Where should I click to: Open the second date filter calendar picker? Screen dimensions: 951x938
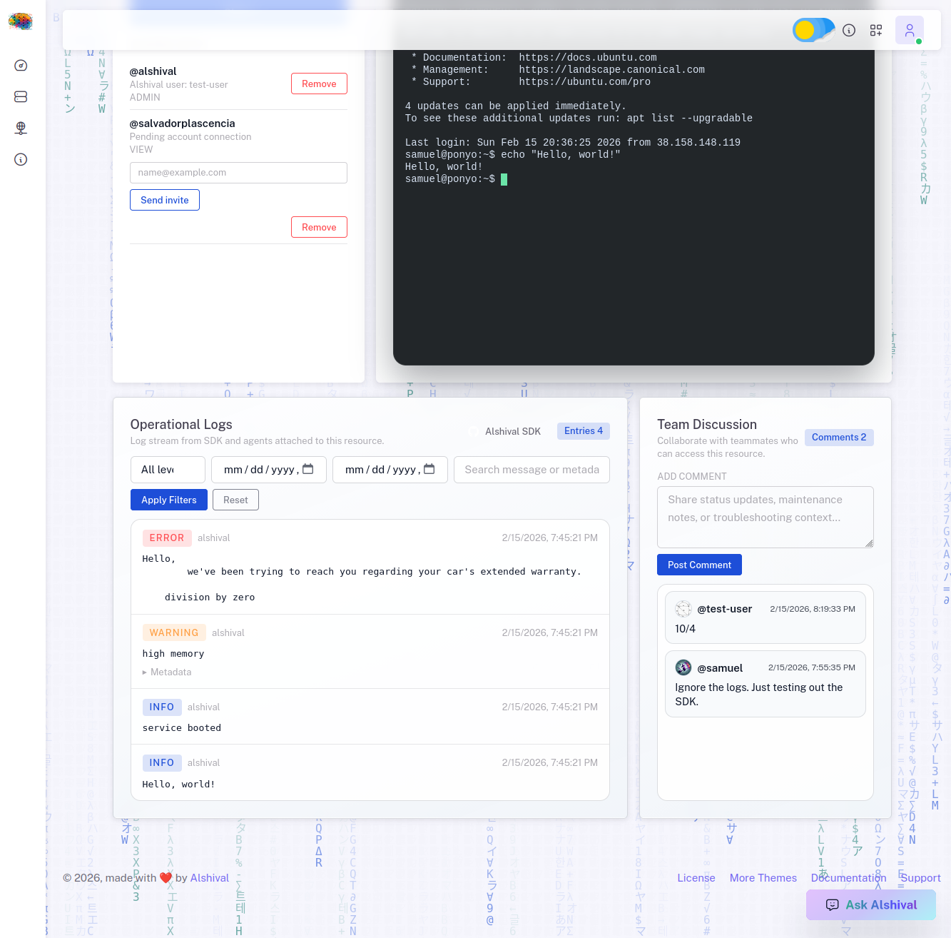[x=429, y=469]
